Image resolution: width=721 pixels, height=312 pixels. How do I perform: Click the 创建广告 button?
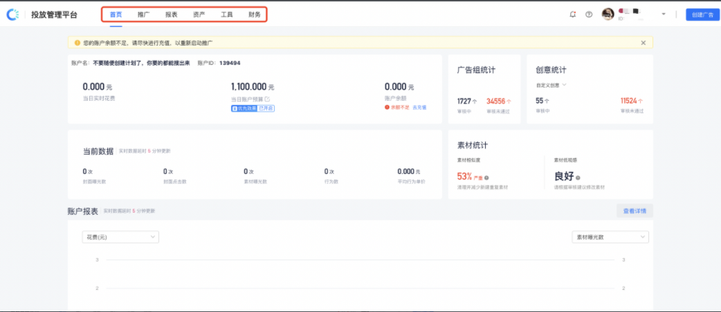click(x=702, y=14)
